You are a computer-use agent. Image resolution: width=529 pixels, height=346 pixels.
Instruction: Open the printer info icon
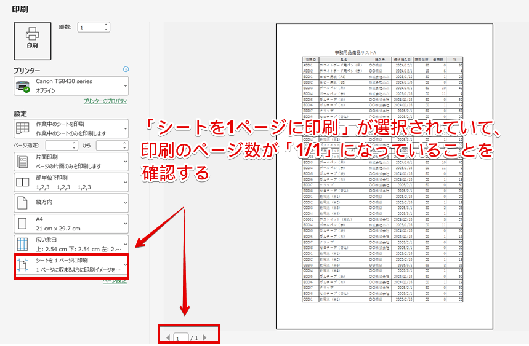(x=126, y=69)
